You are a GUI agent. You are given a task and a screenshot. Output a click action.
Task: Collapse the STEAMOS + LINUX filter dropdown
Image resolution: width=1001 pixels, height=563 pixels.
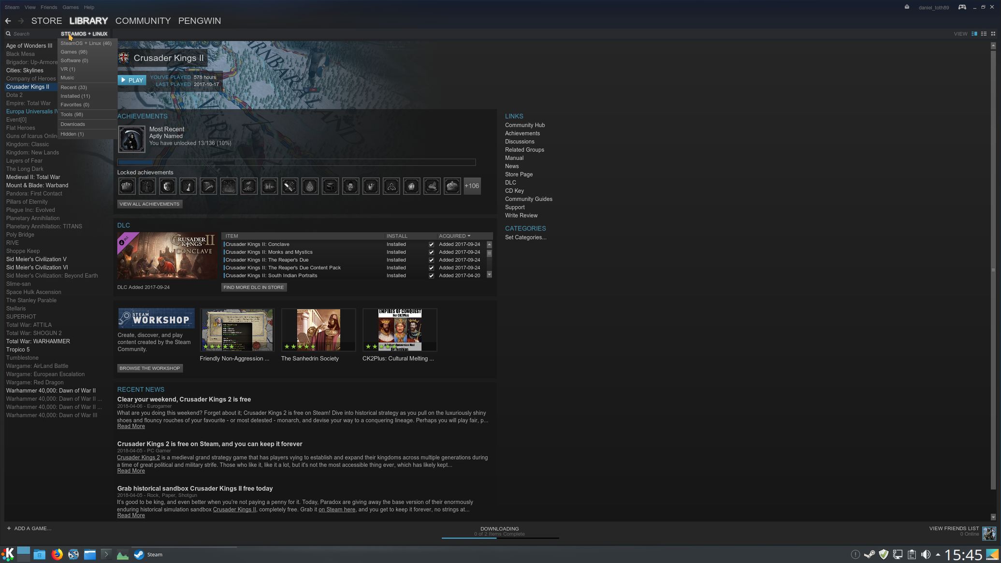point(84,34)
